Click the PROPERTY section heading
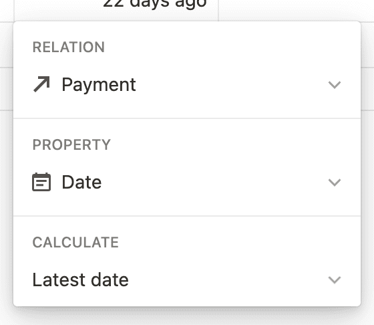Viewport: 374px width, 325px height. [x=71, y=144]
